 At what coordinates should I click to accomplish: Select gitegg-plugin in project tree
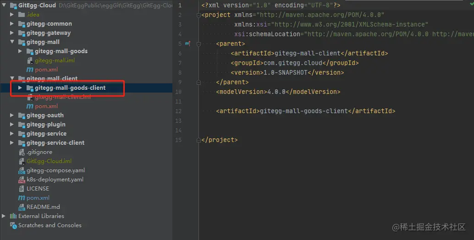[46, 124]
